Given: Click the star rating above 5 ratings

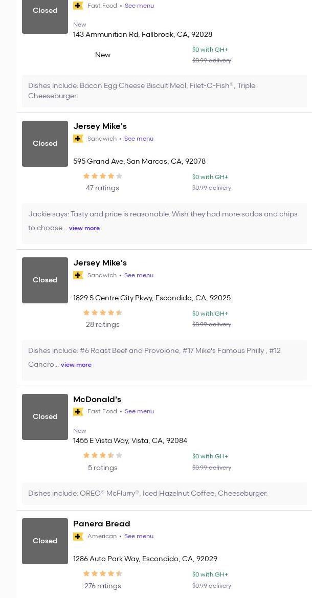Looking at the screenshot, I should [103, 455].
